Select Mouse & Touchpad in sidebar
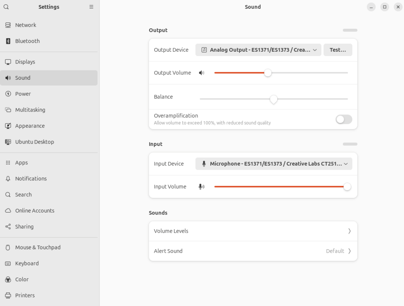 (x=38, y=247)
